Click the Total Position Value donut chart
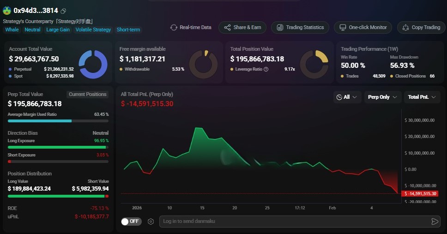The height and width of the screenshot is (234, 447). tap(314, 65)
